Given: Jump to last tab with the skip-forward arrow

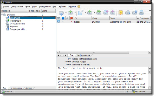Looking at the screenshot, I should [x=66, y=55].
